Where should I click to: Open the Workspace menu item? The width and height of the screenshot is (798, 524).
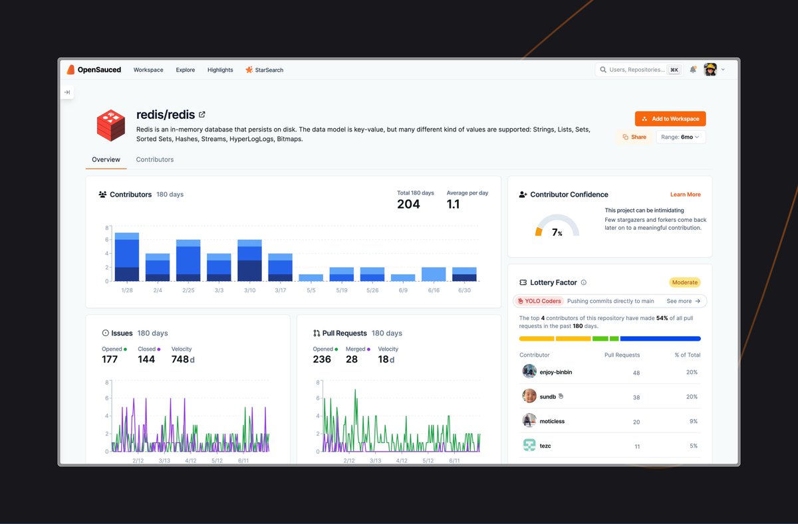(x=148, y=70)
